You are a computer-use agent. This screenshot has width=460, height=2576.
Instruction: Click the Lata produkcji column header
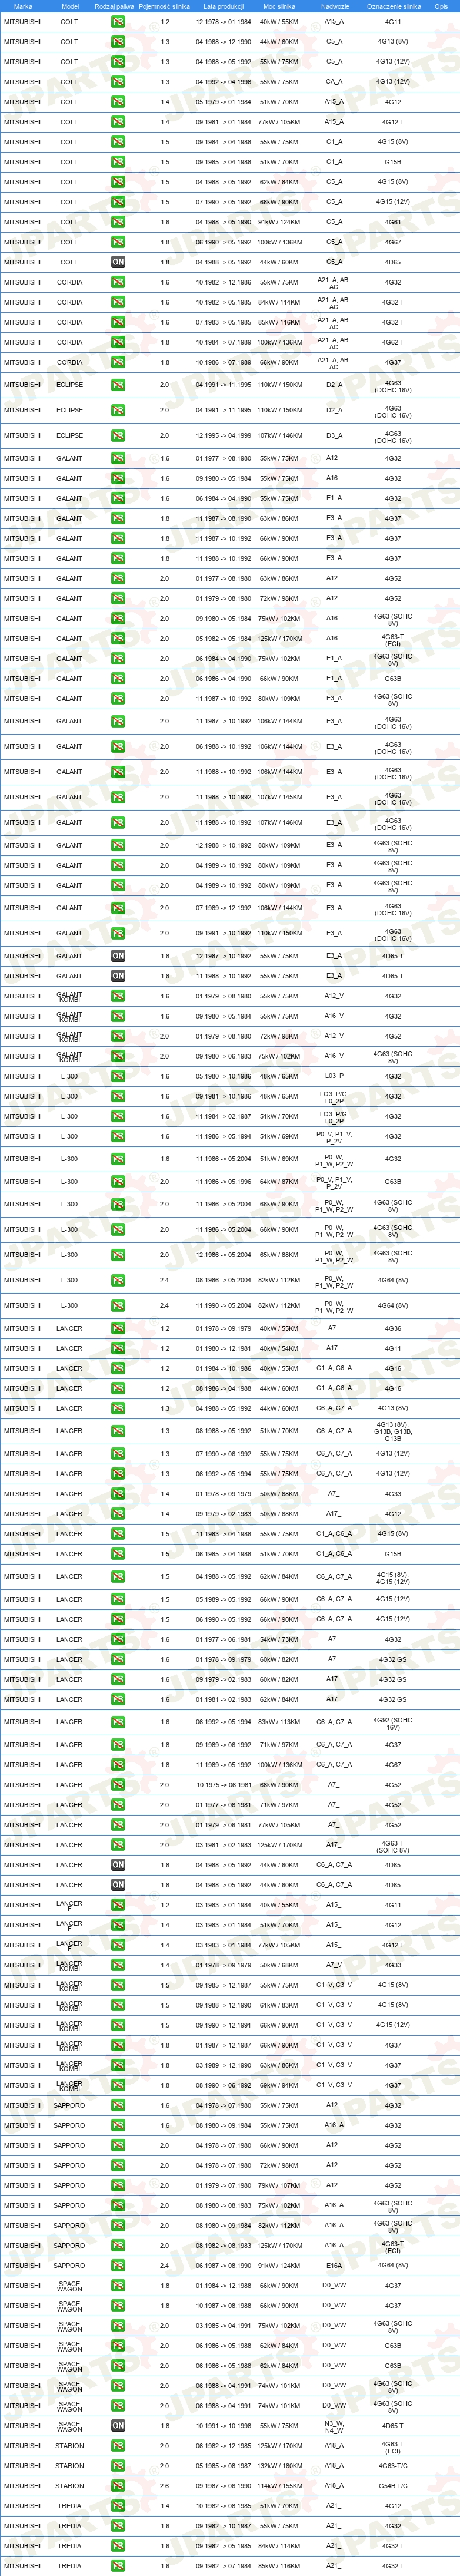224,6
